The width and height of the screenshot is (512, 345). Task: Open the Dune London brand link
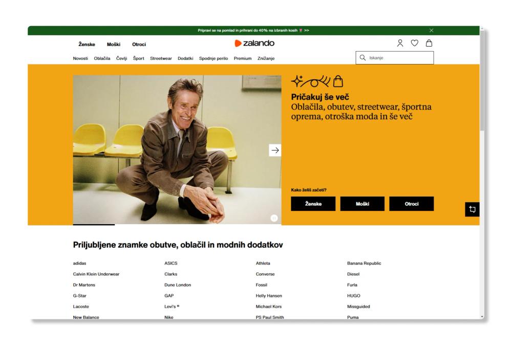tap(178, 285)
